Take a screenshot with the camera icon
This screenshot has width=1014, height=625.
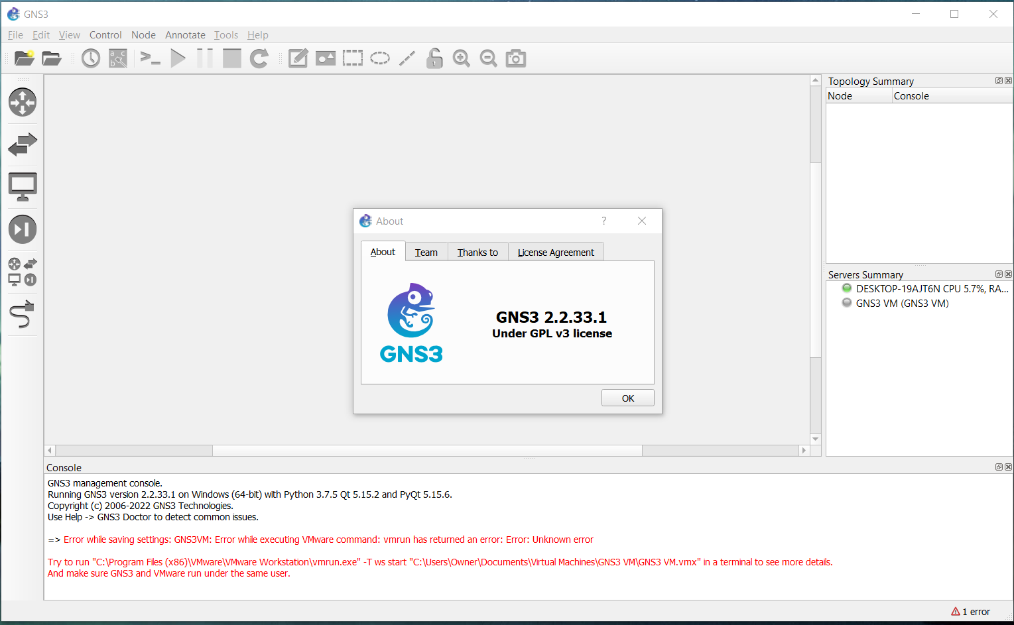tap(515, 58)
